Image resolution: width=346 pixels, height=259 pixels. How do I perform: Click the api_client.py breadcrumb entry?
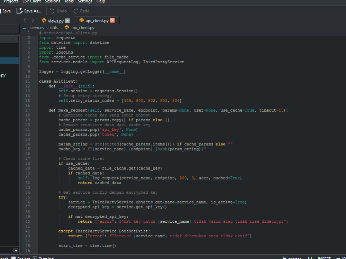83,28
